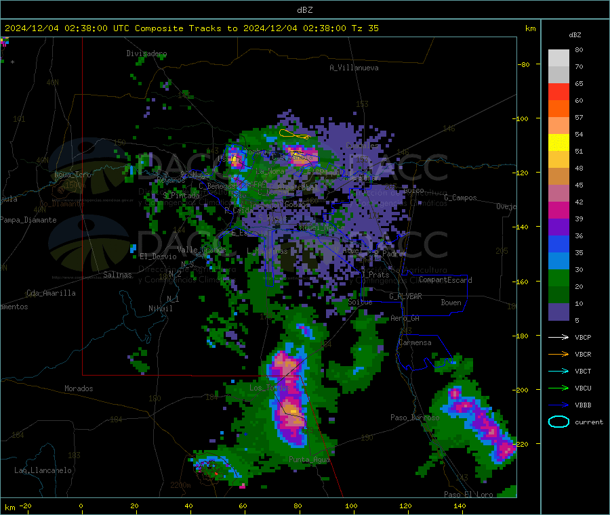
Task: Click the 'A_Villanueva' place label
Action: [354, 68]
